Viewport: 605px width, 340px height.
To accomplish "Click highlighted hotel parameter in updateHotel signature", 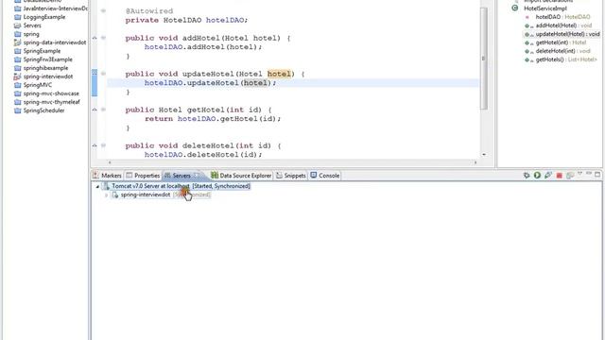I will pos(279,74).
